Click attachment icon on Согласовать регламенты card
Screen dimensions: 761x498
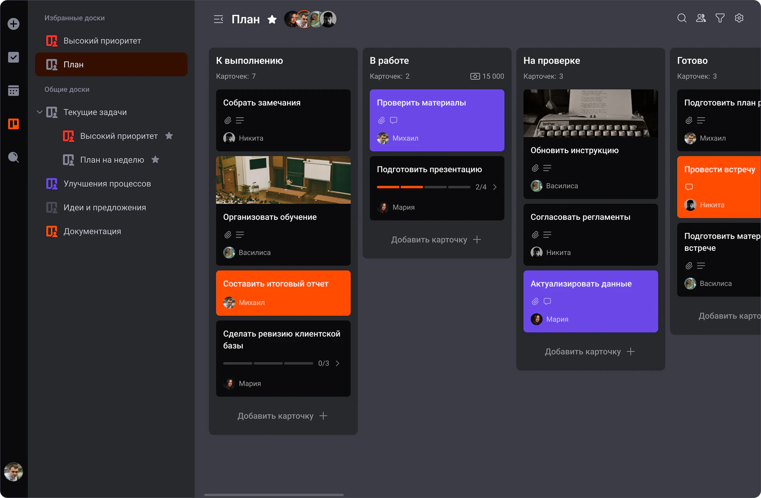(535, 235)
